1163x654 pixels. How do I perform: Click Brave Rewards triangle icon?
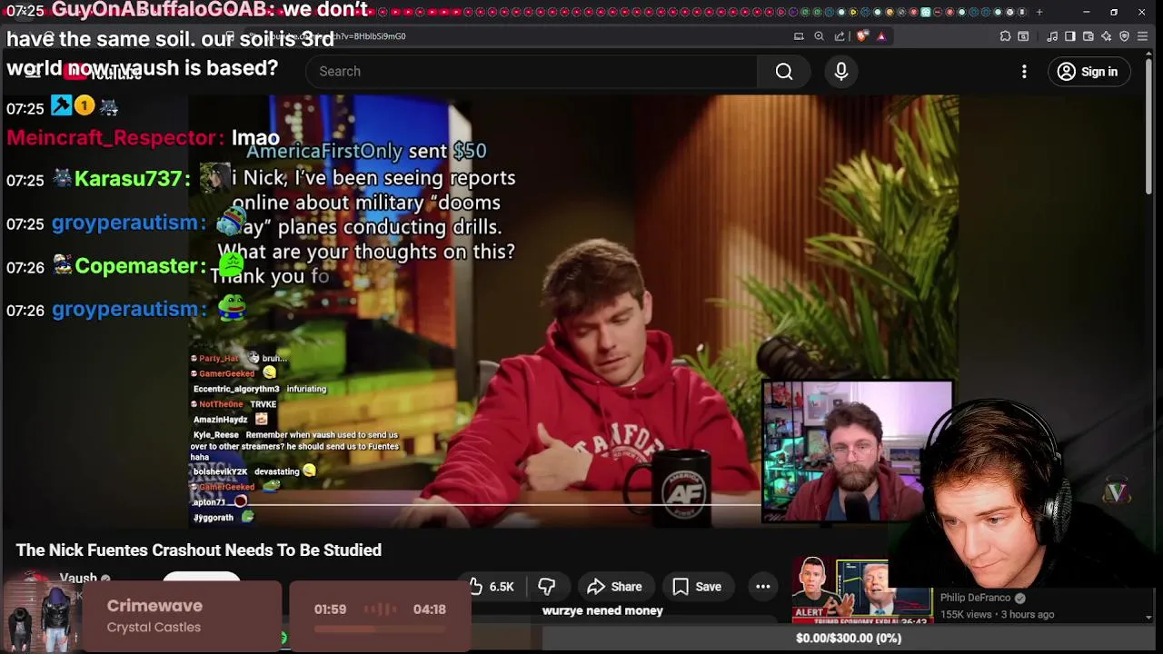(x=881, y=36)
